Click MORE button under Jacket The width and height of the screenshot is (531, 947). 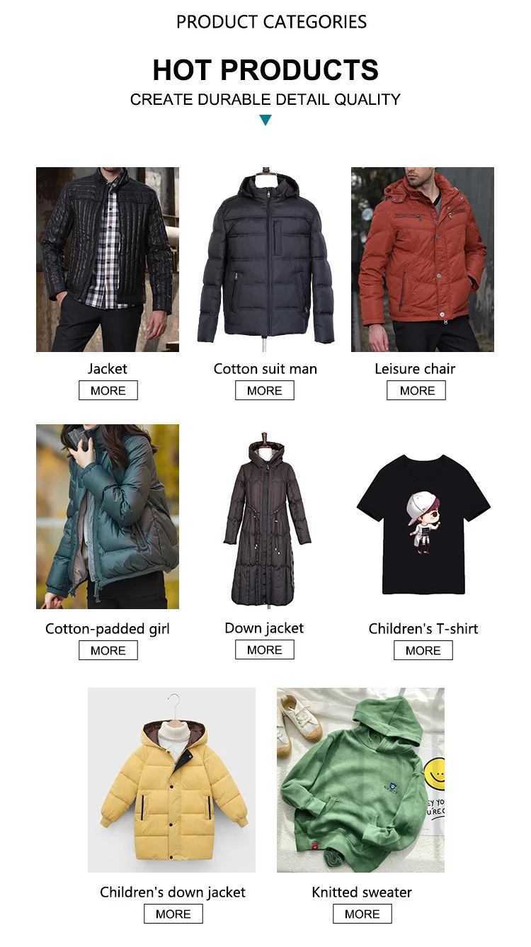[108, 390]
